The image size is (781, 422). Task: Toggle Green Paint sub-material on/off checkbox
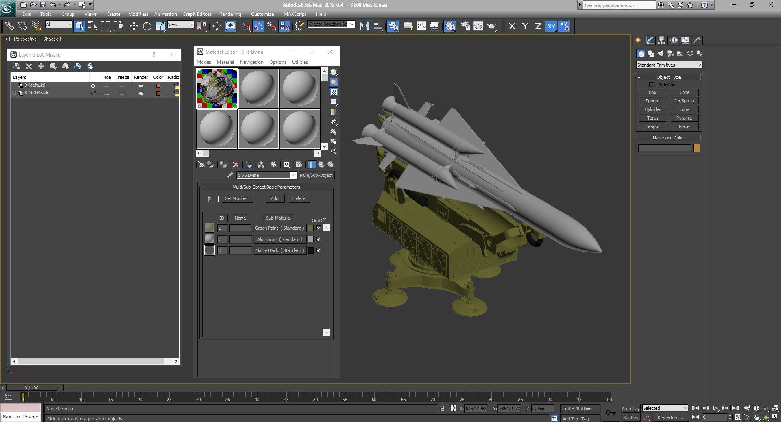[319, 228]
